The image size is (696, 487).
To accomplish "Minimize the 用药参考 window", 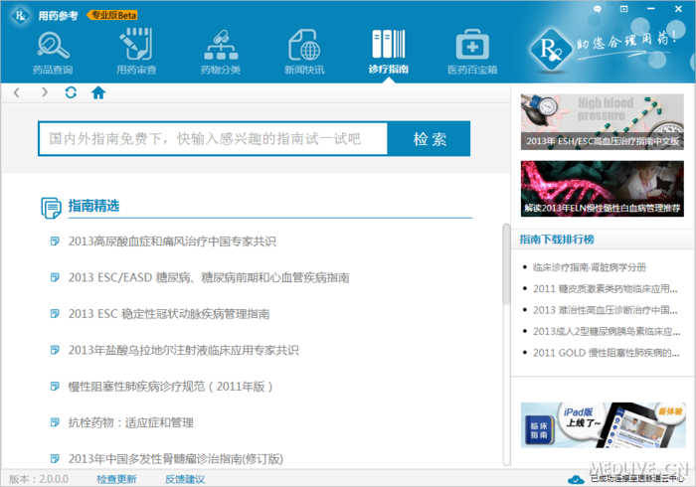I will click(651, 9).
